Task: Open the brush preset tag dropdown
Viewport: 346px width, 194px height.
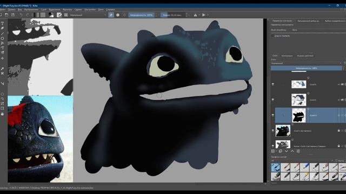Action: pyautogui.click(x=302, y=161)
